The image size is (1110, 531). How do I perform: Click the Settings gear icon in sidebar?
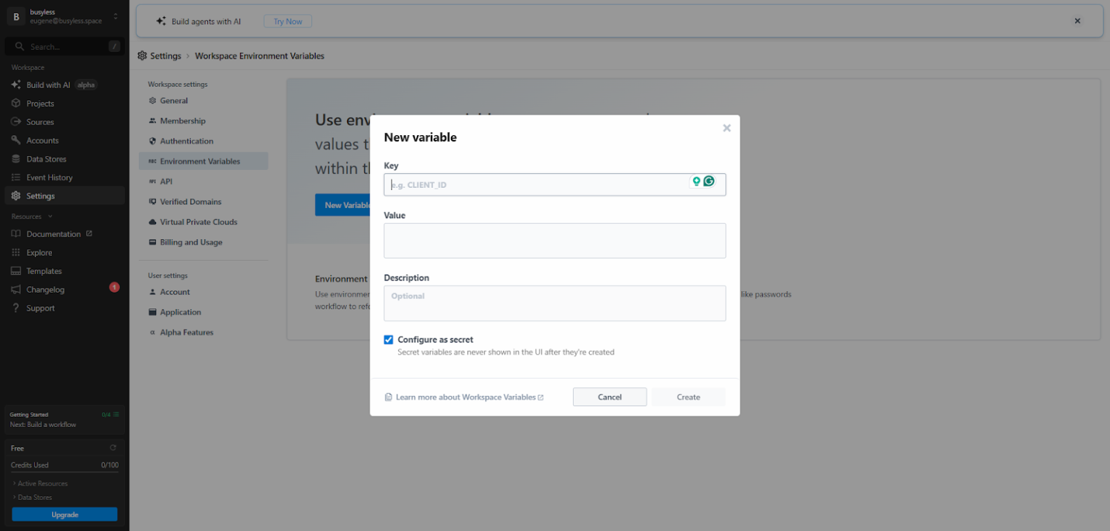click(16, 196)
